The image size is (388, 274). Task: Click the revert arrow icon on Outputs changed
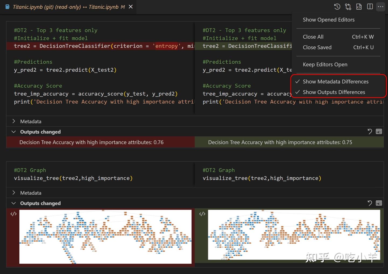coord(370,132)
